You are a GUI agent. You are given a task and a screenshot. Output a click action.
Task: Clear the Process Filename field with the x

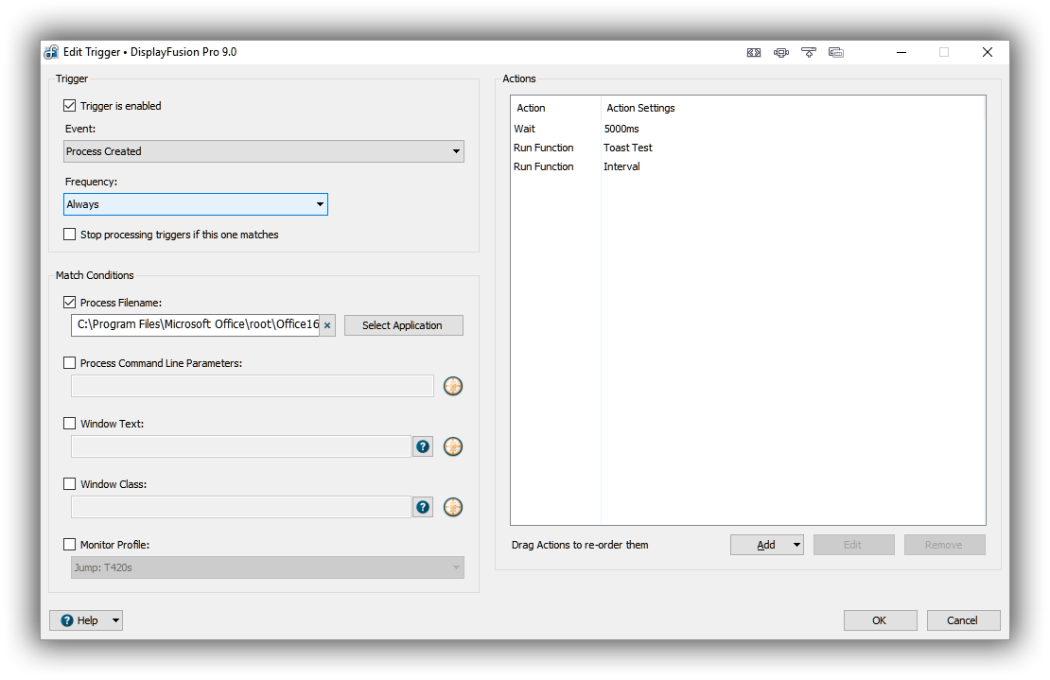(x=327, y=325)
